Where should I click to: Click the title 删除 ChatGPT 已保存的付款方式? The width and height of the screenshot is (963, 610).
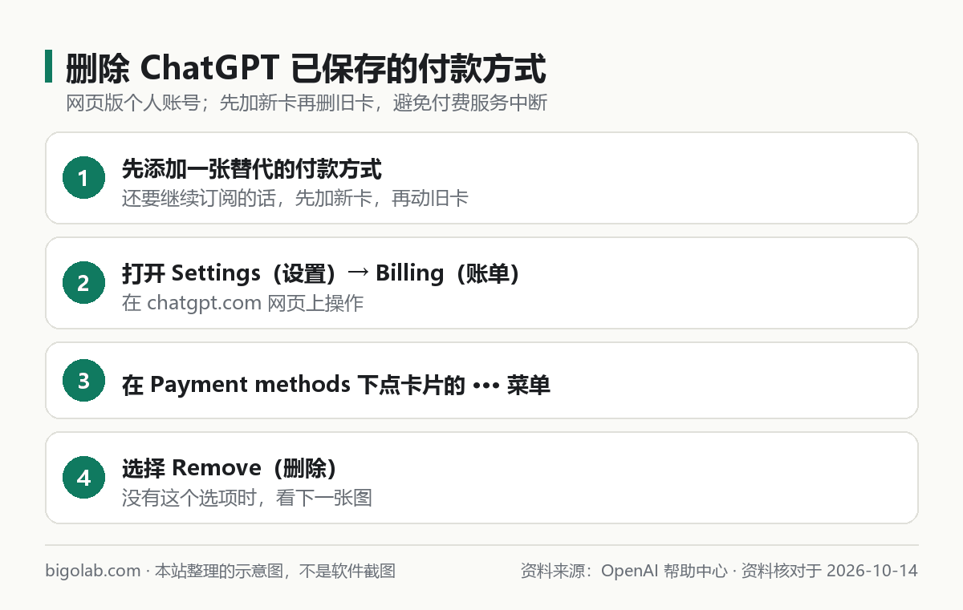coord(306,68)
